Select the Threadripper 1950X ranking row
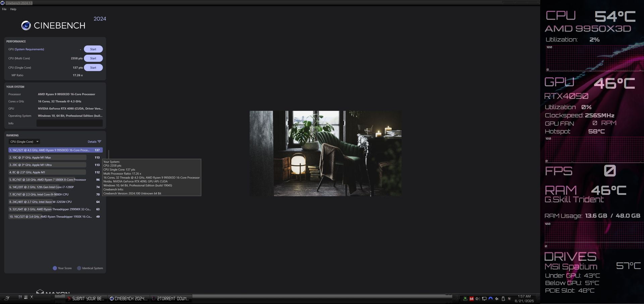Screen dimensions: 644x304 coord(55,216)
